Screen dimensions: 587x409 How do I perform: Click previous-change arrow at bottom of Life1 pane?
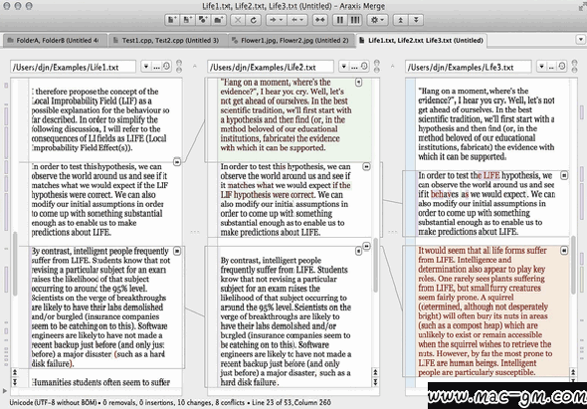15,372
